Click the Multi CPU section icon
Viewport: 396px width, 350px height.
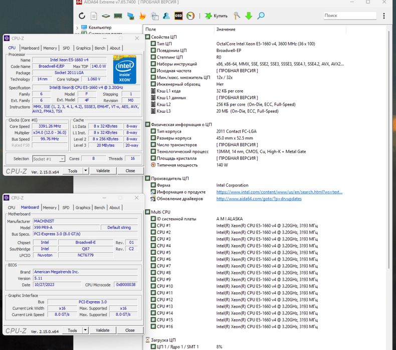point(148,212)
